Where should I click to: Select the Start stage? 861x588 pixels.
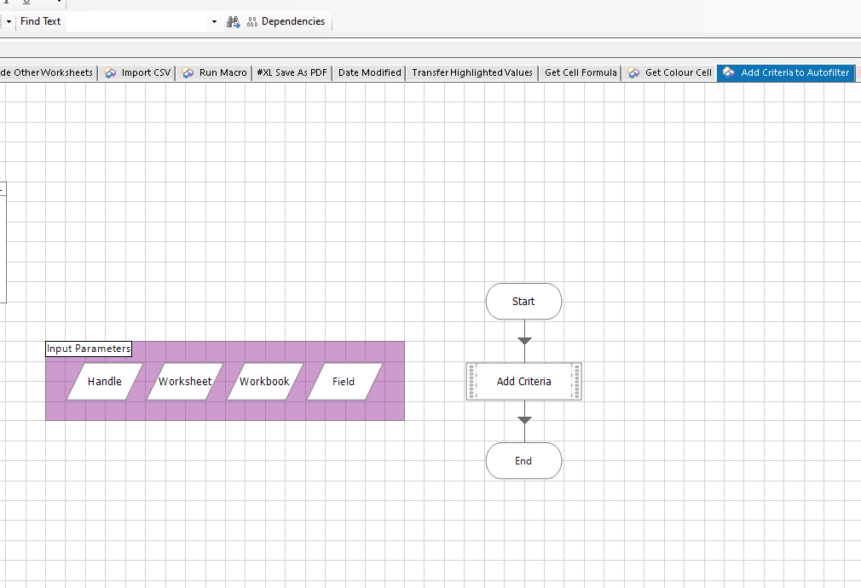[524, 302]
